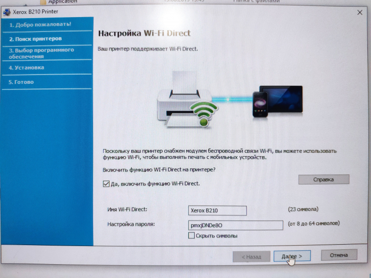Click the "< Назад" button
The image size is (371, 278).
[250, 256]
